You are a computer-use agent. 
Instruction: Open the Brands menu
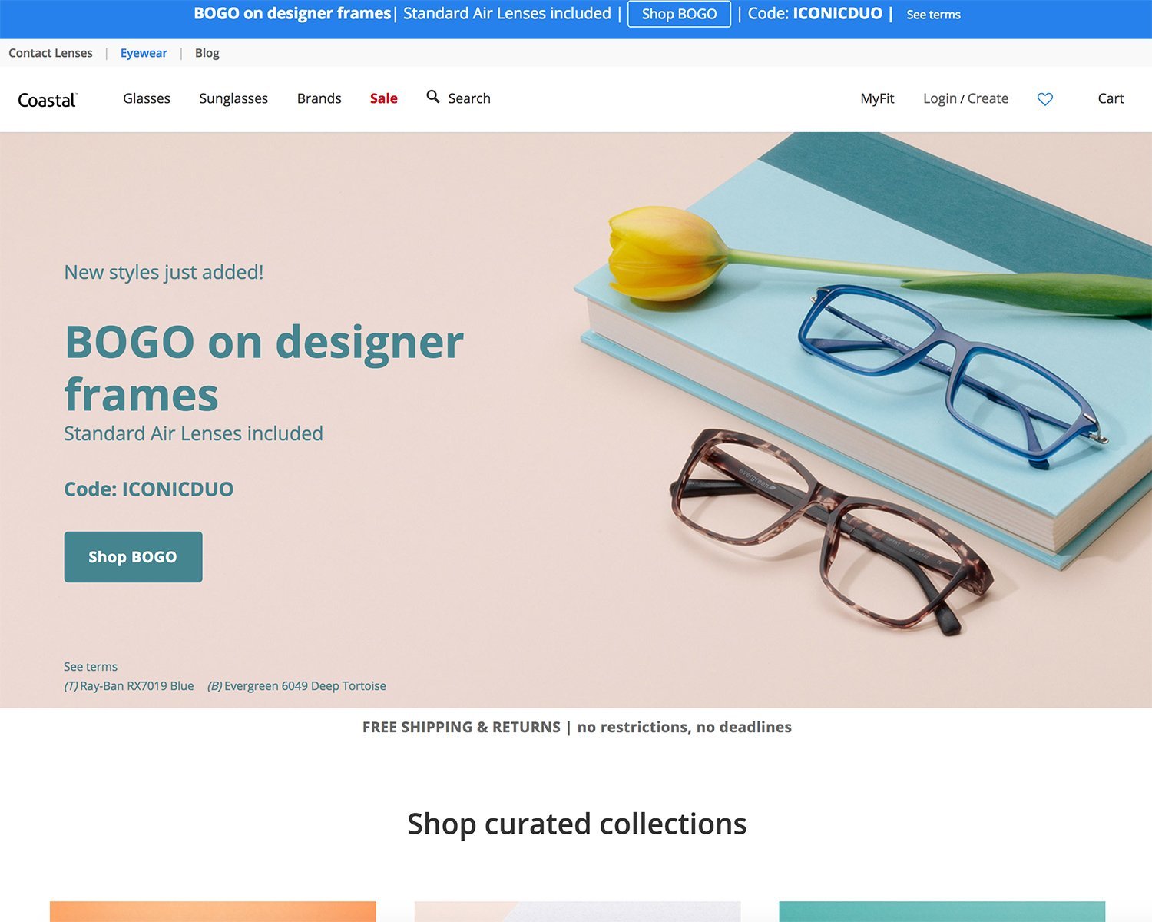click(x=319, y=98)
